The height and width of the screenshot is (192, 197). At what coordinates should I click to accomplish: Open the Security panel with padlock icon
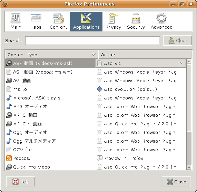[x=136, y=21]
